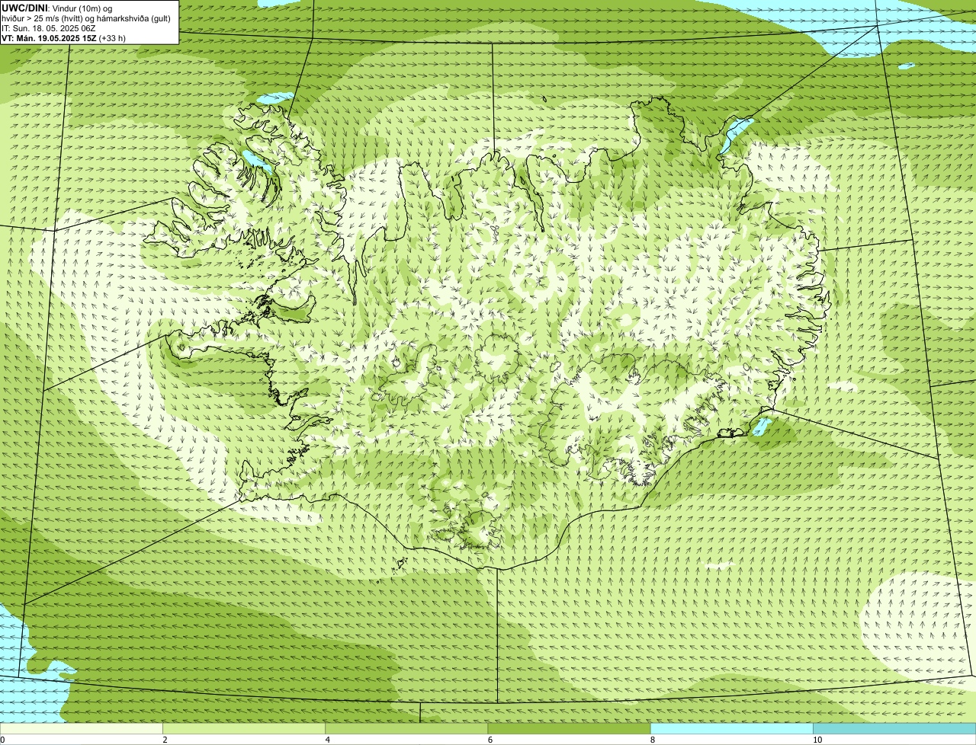Click the '0' scale label

tap(3, 740)
